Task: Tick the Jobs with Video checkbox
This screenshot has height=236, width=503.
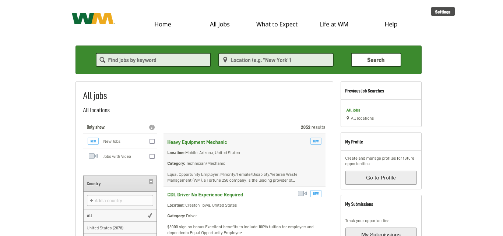Action: 152,156
